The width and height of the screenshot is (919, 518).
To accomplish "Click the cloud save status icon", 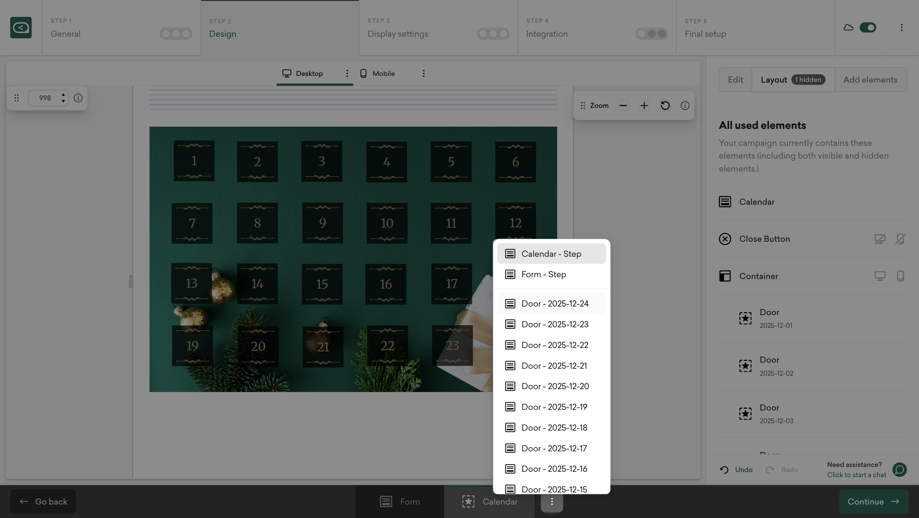I will (x=848, y=27).
